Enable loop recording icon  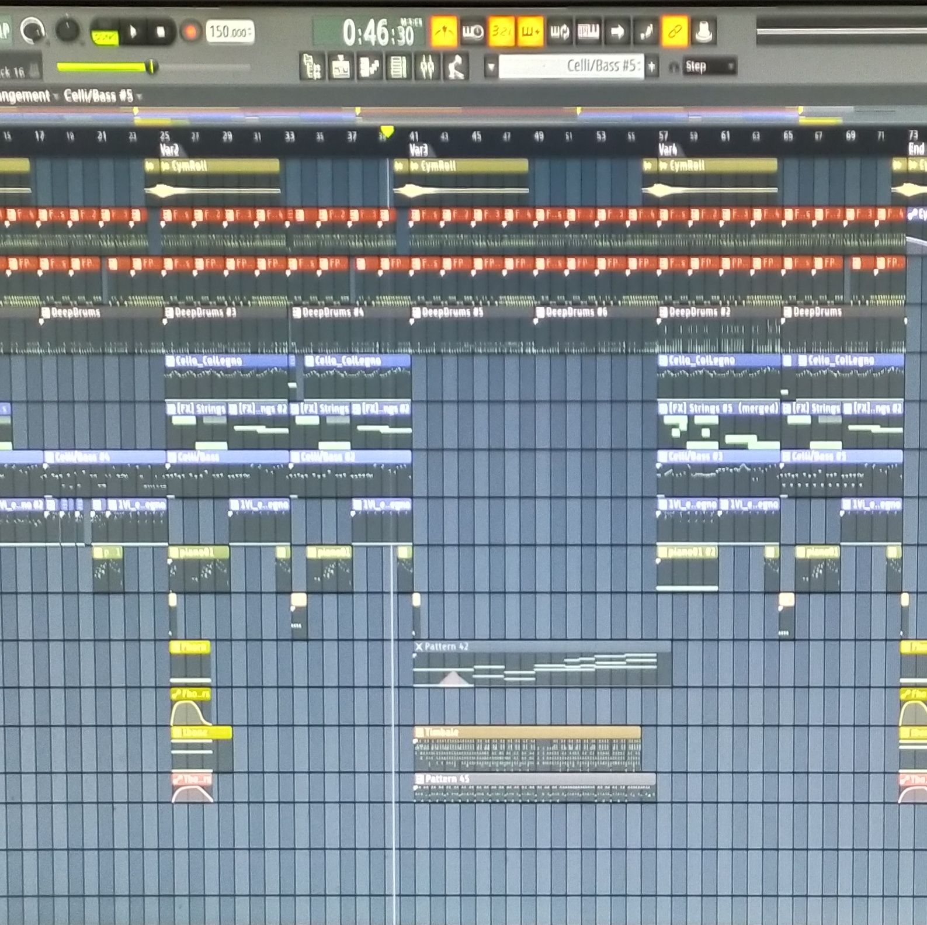pyautogui.click(x=559, y=32)
